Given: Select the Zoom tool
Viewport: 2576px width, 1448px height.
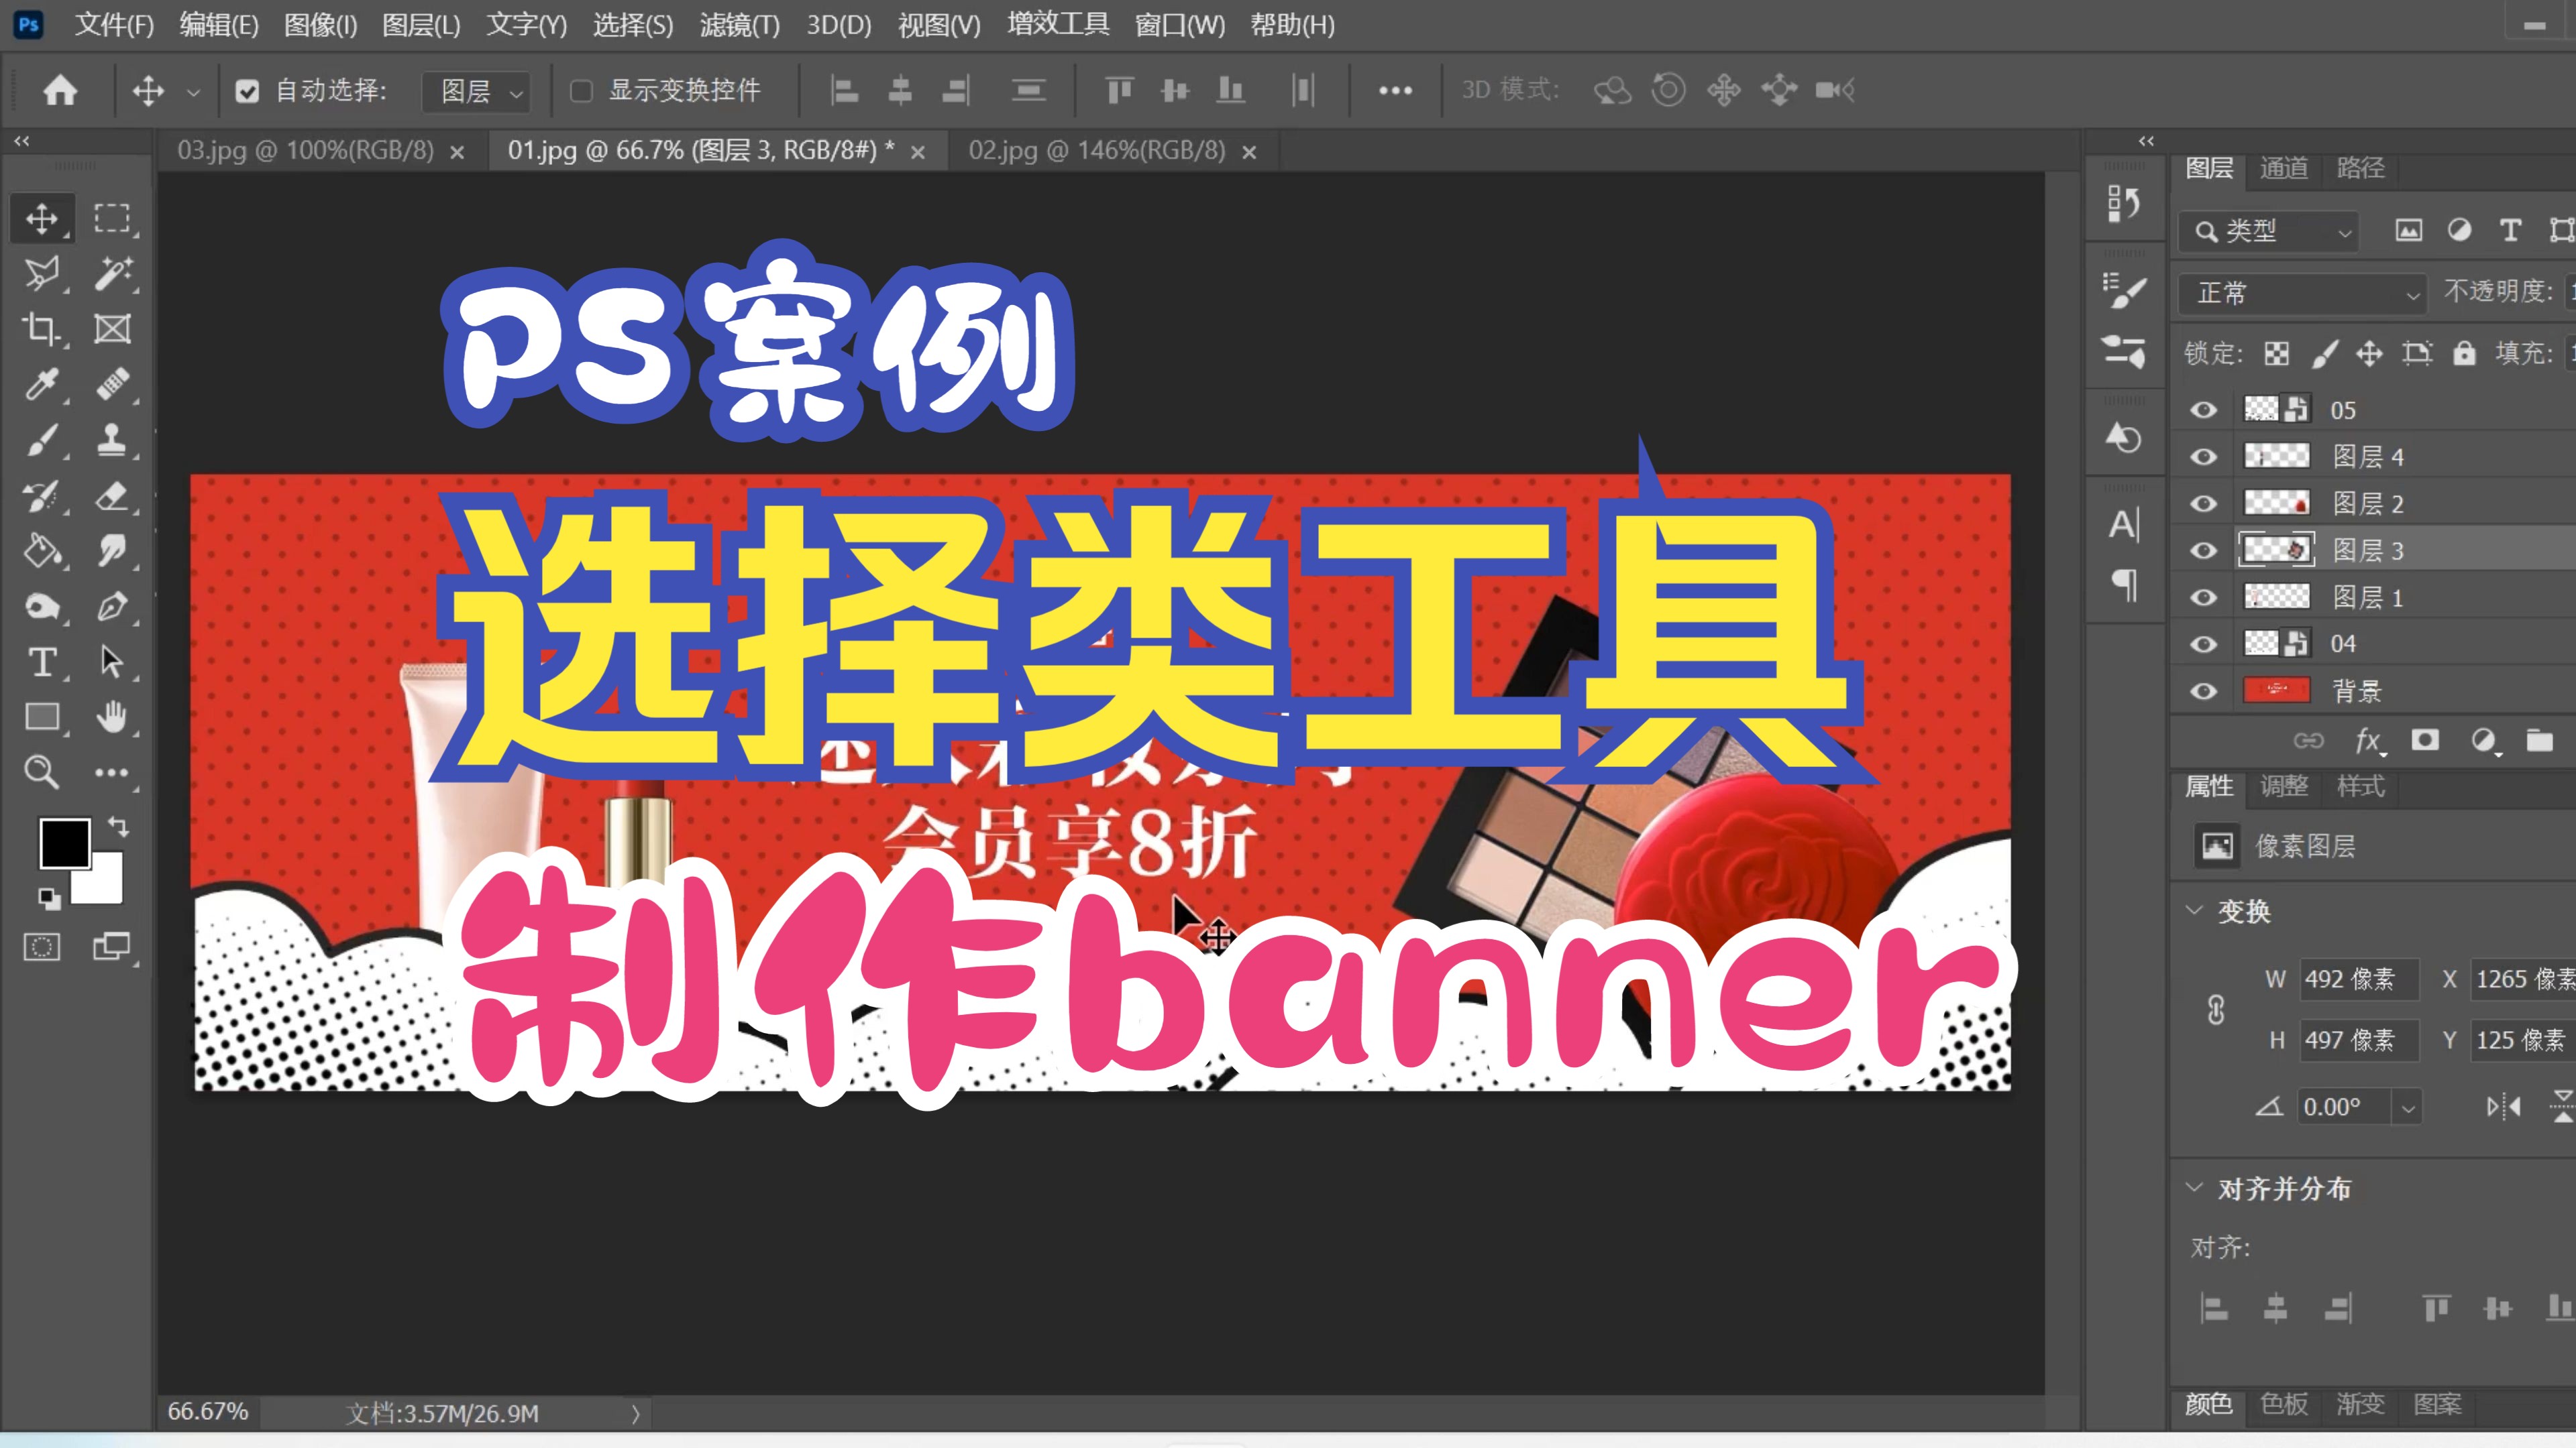Looking at the screenshot, I should 42,770.
